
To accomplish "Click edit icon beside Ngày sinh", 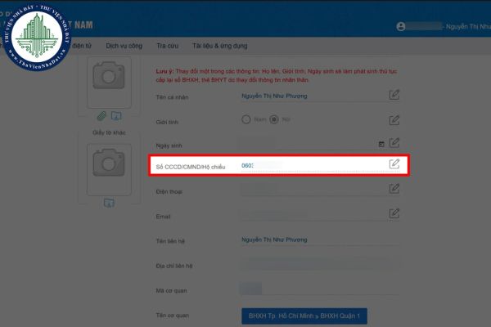I will [x=394, y=144].
